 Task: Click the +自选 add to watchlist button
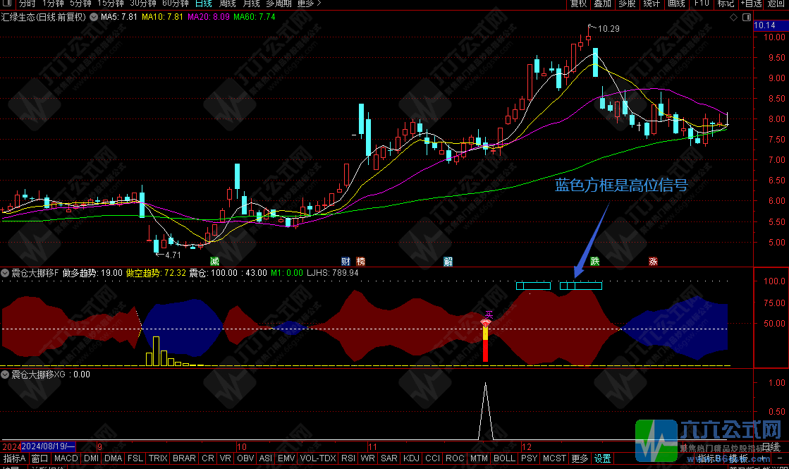(750, 4)
